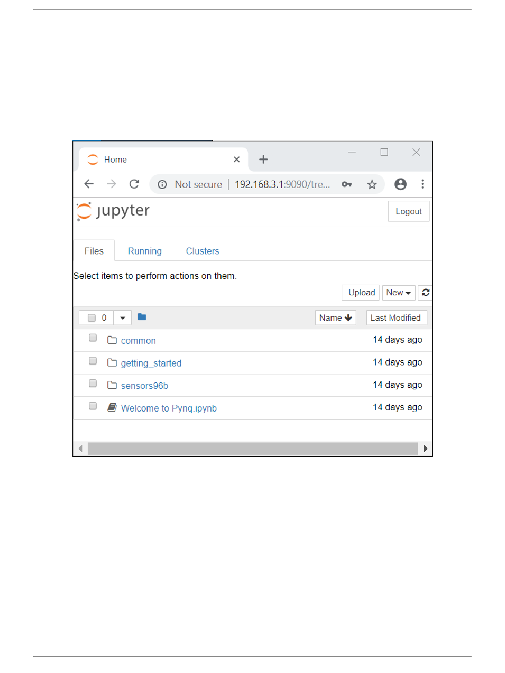Click the 14 days ago text for common

tap(398, 339)
